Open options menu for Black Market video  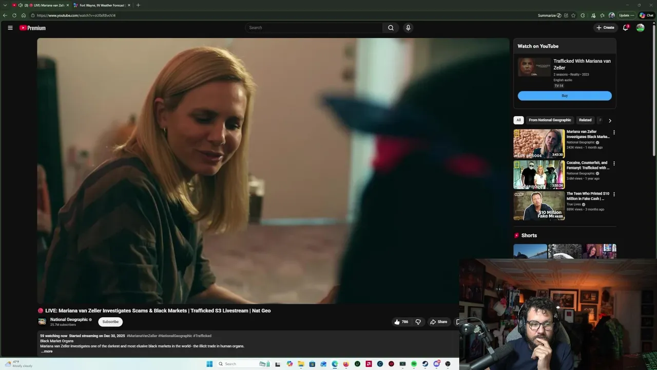coord(614,133)
